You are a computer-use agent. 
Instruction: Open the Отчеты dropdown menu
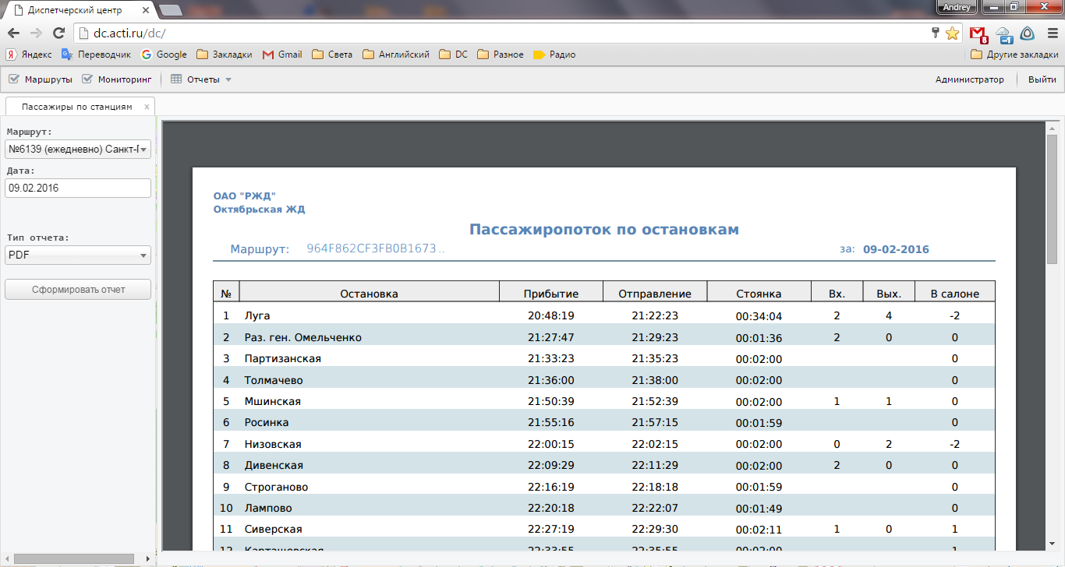coord(201,79)
